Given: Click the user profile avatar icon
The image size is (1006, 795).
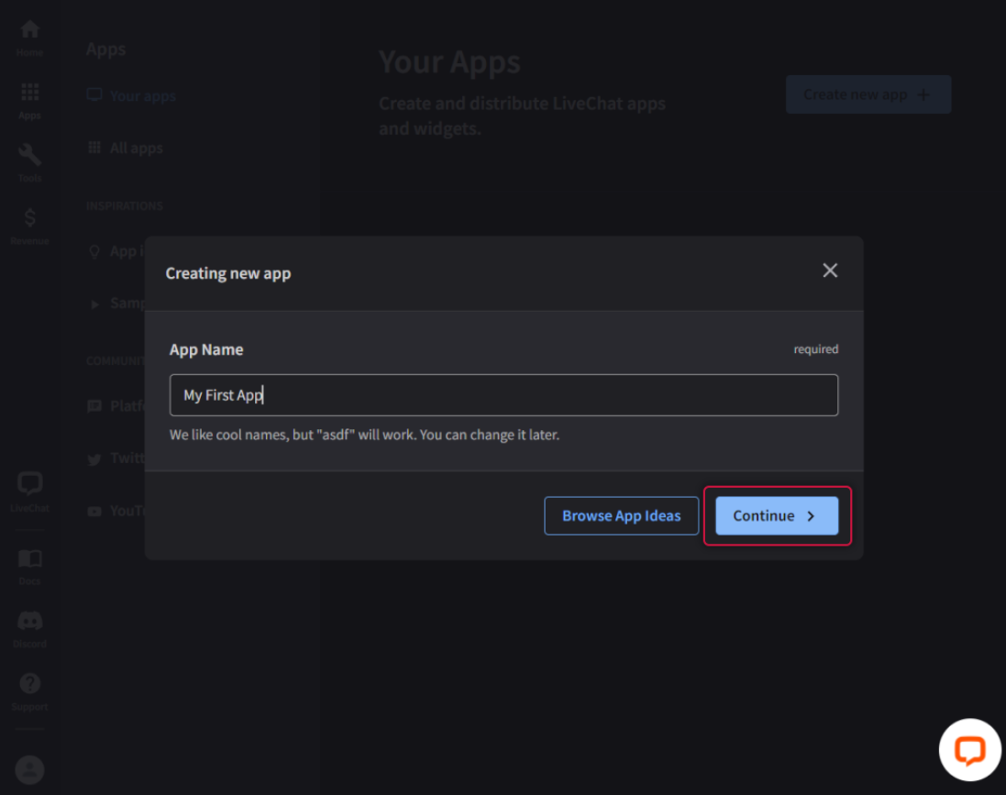Looking at the screenshot, I should [29, 769].
